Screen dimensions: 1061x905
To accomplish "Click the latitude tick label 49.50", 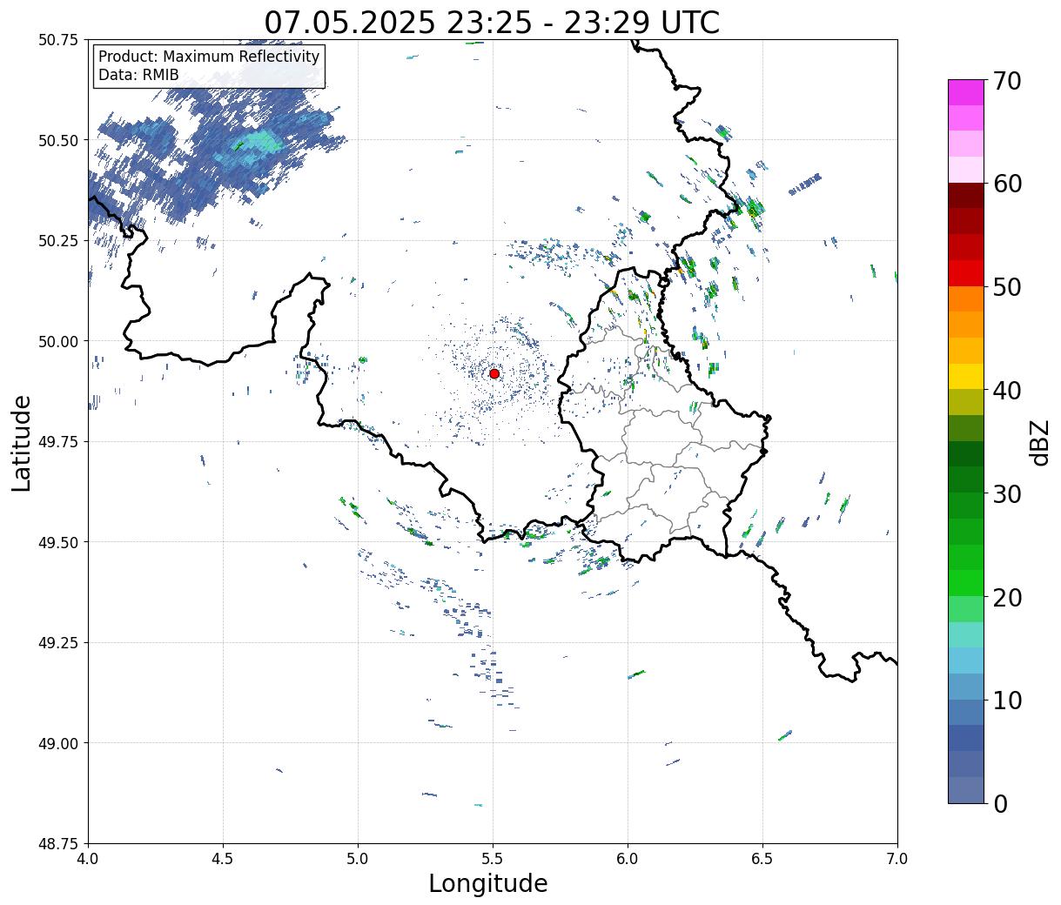I will coord(58,542).
